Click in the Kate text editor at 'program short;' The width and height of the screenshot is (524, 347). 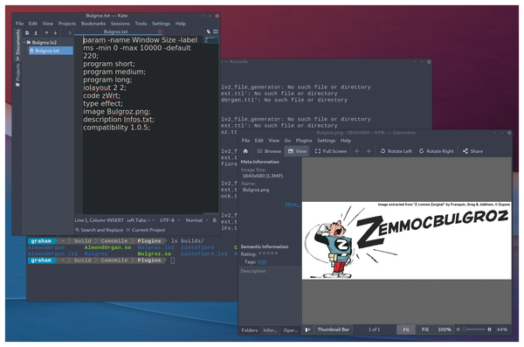coord(109,64)
